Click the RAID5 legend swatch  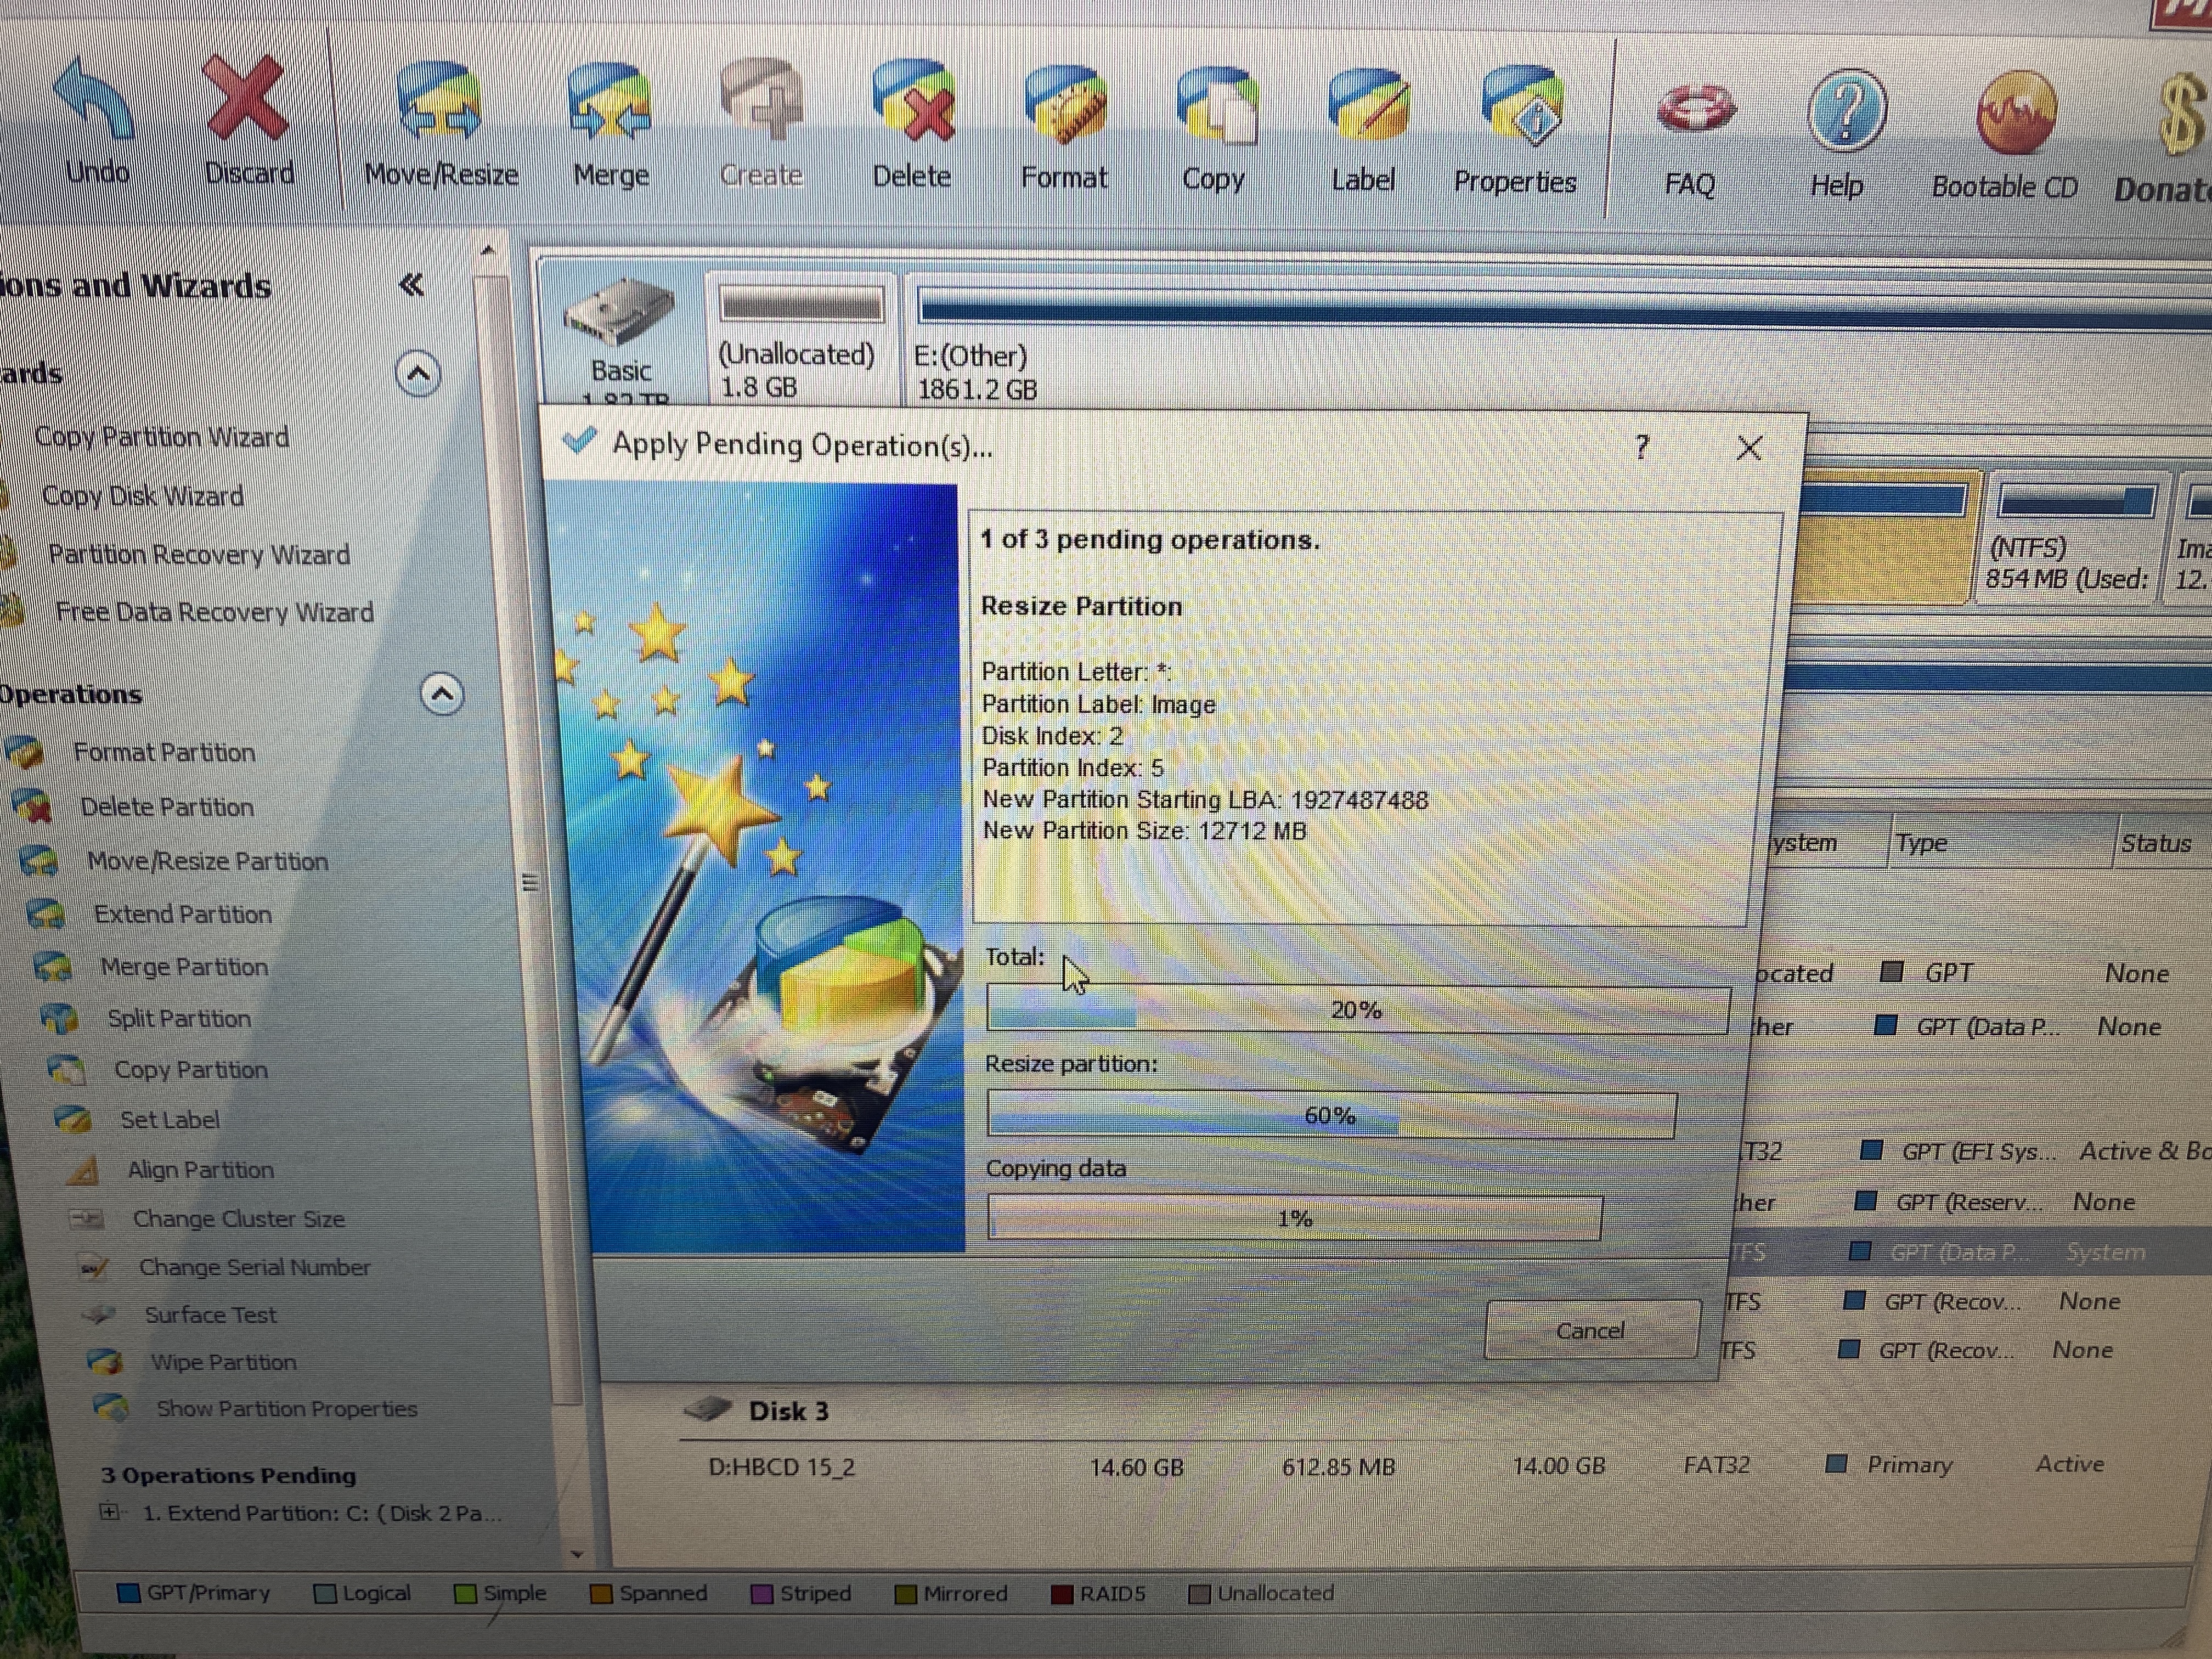[x=1062, y=1593]
